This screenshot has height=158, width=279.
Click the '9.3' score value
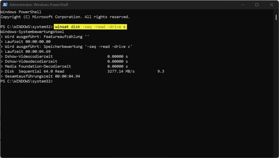(x=161, y=71)
